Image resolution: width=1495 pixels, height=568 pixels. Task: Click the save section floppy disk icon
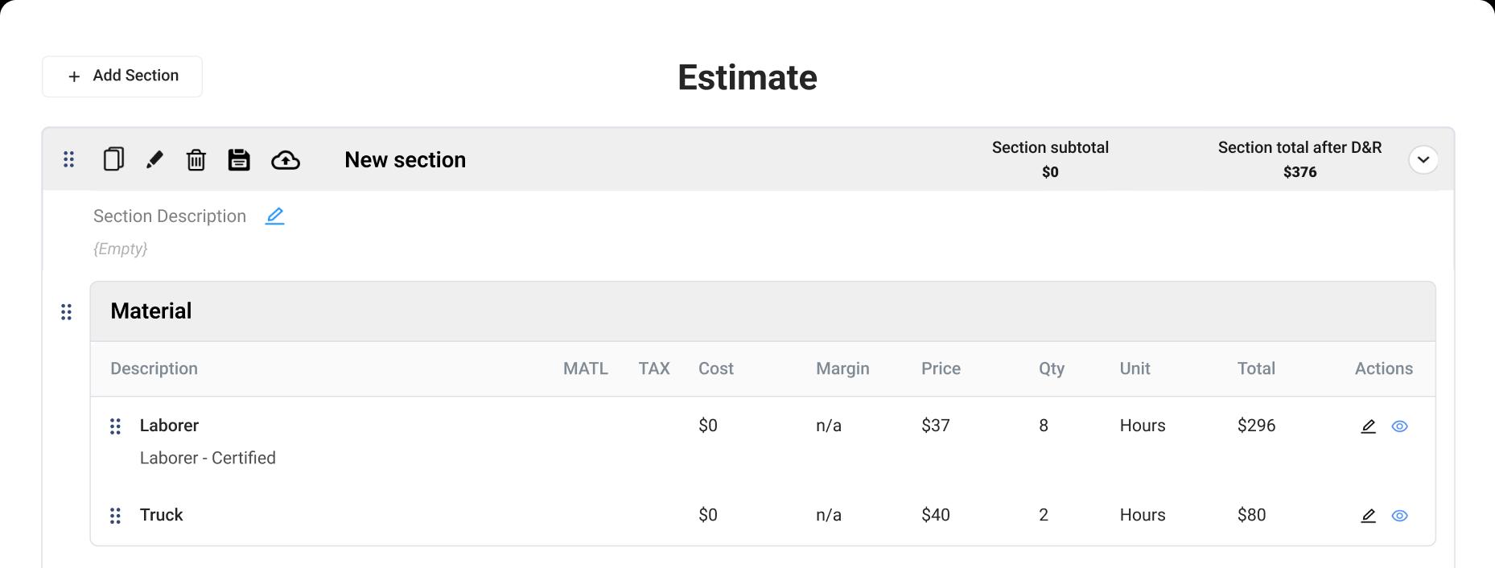239,159
